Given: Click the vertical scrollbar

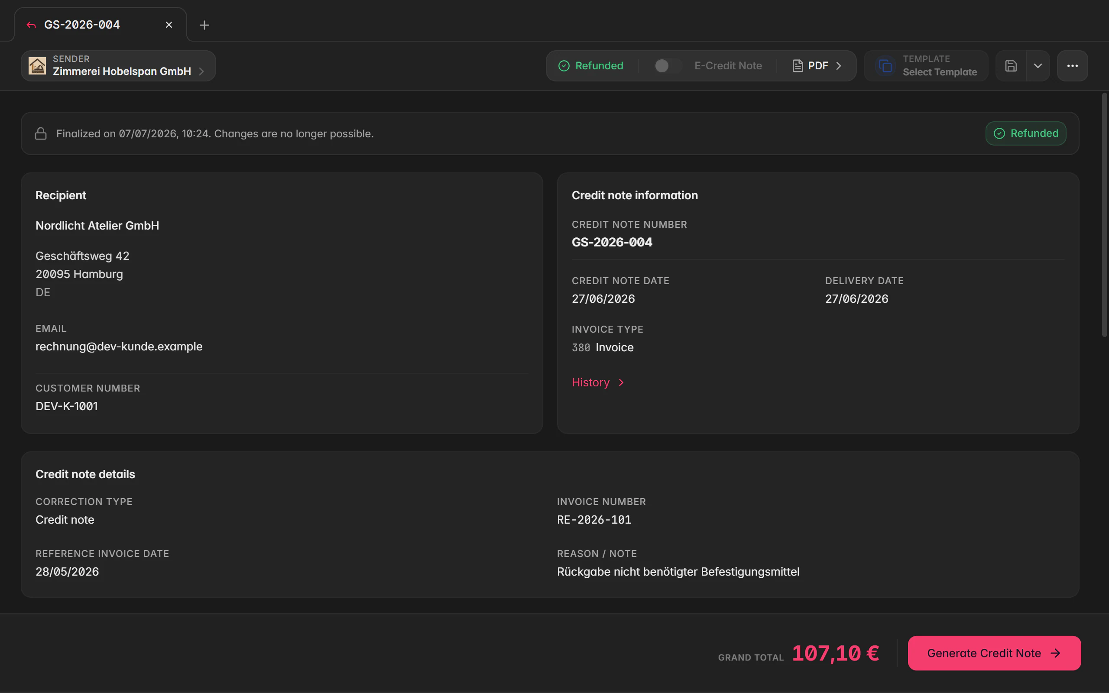Looking at the screenshot, I should (x=1104, y=215).
